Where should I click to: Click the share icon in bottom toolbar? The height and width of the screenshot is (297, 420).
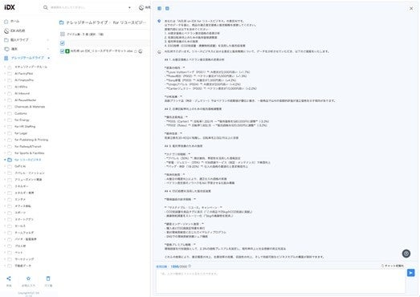(x=9, y=279)
